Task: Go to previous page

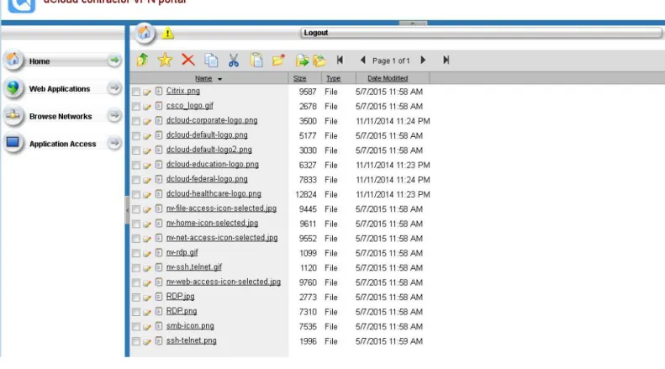Action: 362,61
